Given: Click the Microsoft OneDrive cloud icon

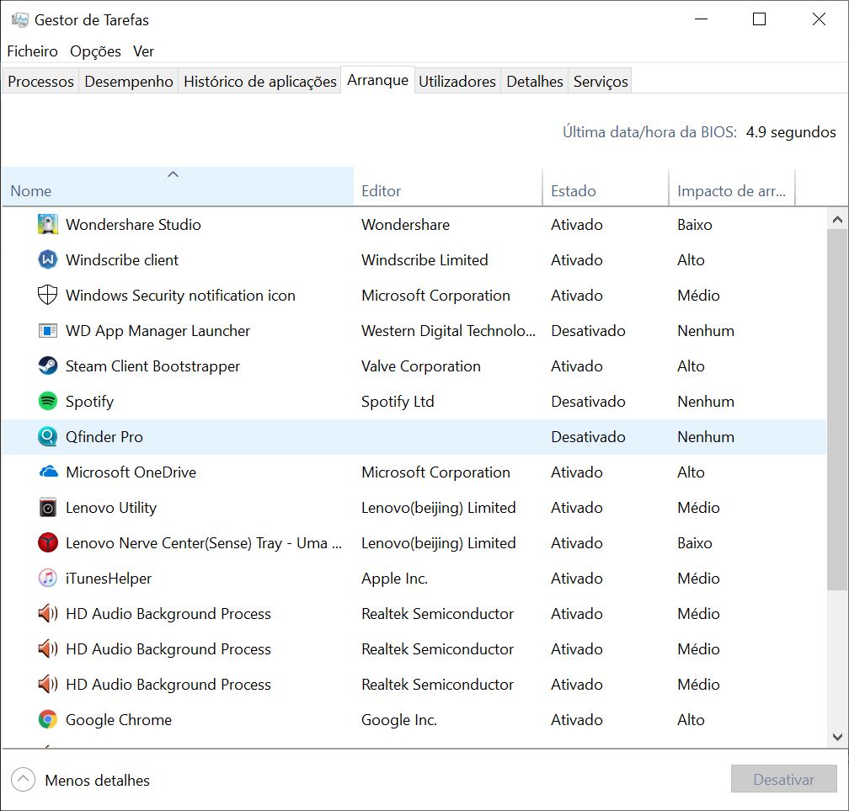Looking at the screenshot, I should point(48,472).
